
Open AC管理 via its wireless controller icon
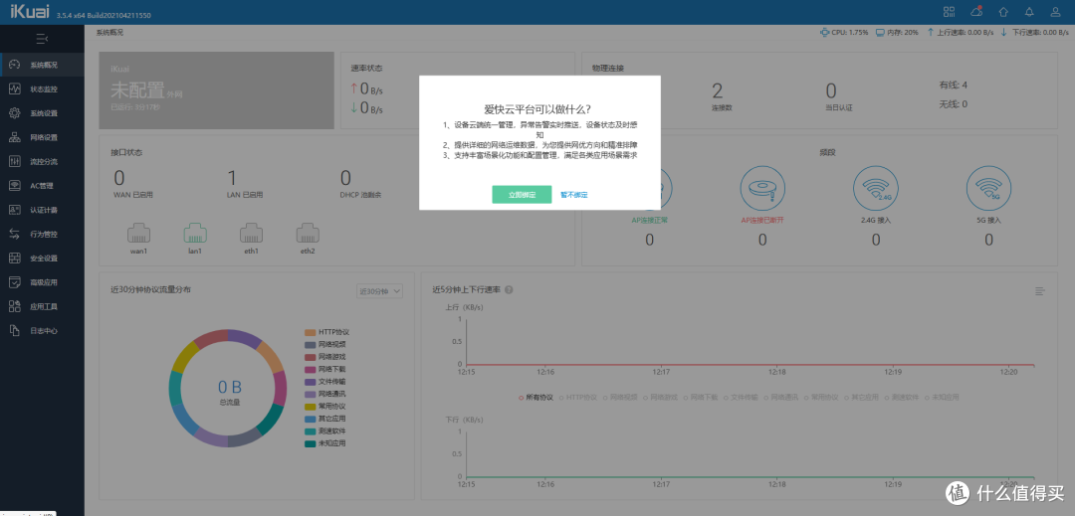point(14,186)
